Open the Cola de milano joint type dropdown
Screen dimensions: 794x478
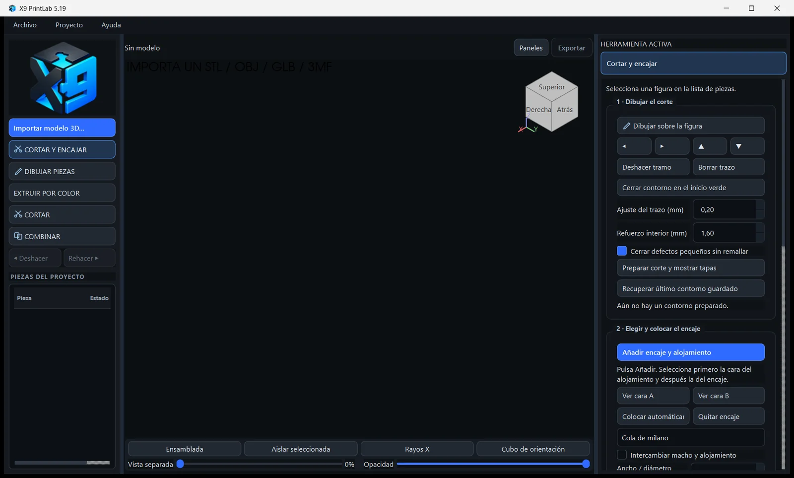point(691,437)
